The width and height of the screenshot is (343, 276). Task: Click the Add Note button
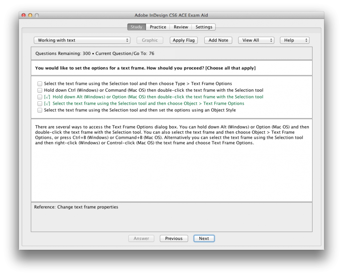[x=218, y=40]
